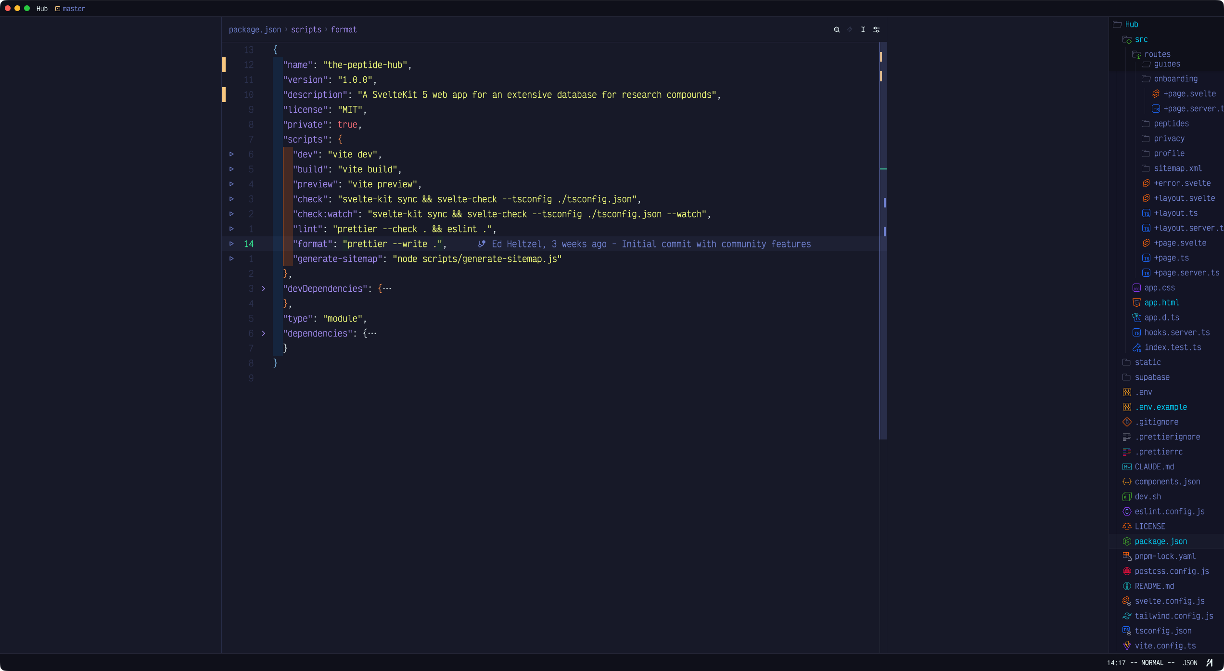Viewport: 1224px width, 671px height.
Task: Open .env.example file
Action: 1155,407
